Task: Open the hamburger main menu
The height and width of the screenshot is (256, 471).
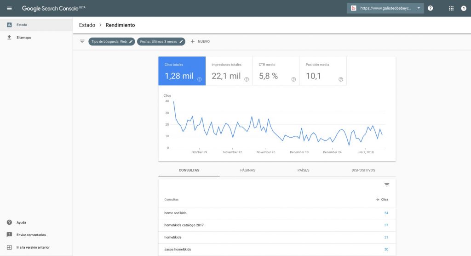Action: pyautogui.click(x=9, y=8)
